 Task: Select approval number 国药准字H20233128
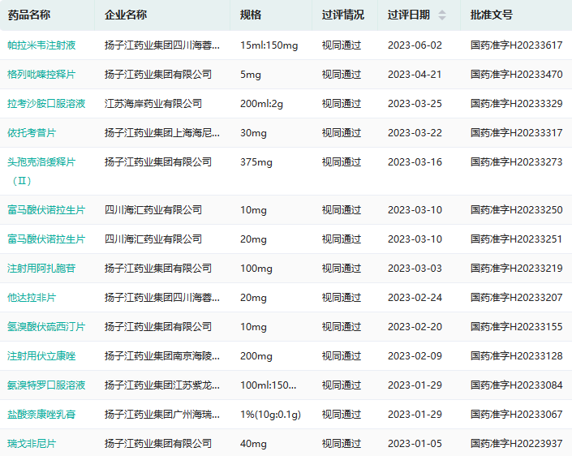tap(517, 356)
